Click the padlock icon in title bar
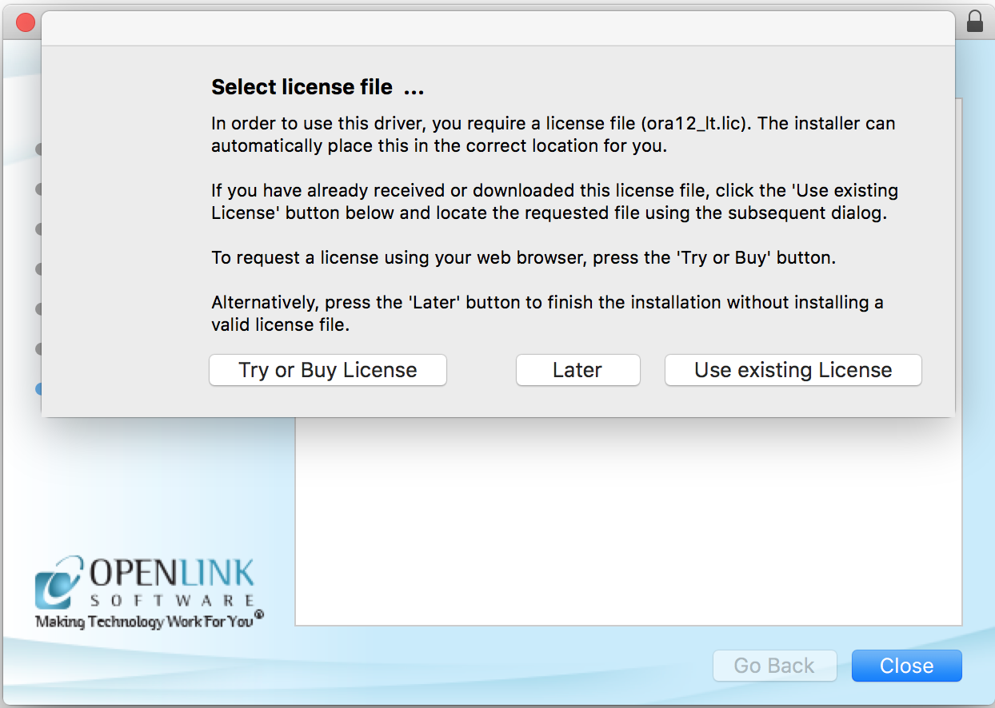This screenshot has width=995, height=708. click(x=975, y=22)
